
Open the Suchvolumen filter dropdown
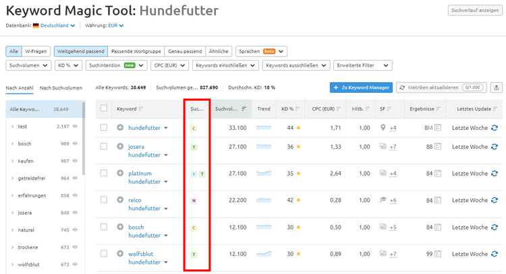click(28, 65)
